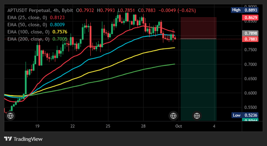This screenshot has width=267, height=146.
Task: Click the globe event icon inside the green target zone
Action: coord(197,116)
